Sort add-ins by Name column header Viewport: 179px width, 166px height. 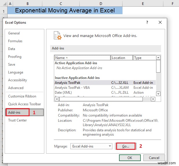coord(82,58)
